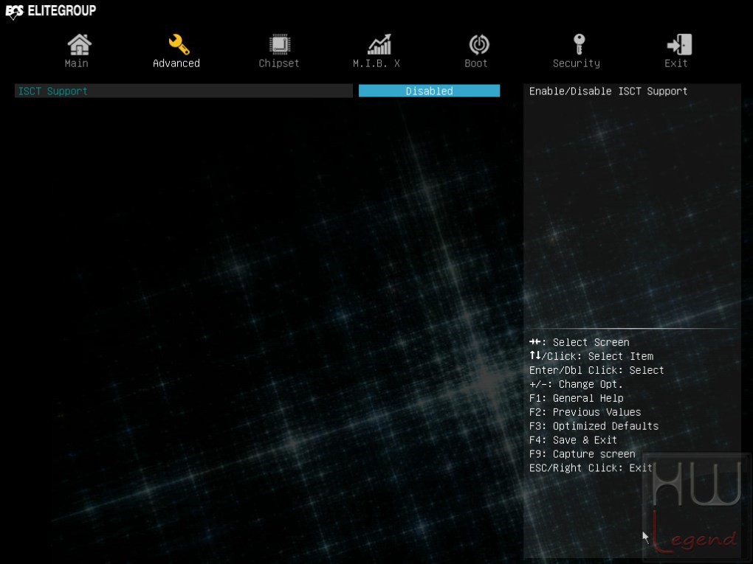
Task: Click the 'F2: Previous Values' hint
Action: (585, 412)
